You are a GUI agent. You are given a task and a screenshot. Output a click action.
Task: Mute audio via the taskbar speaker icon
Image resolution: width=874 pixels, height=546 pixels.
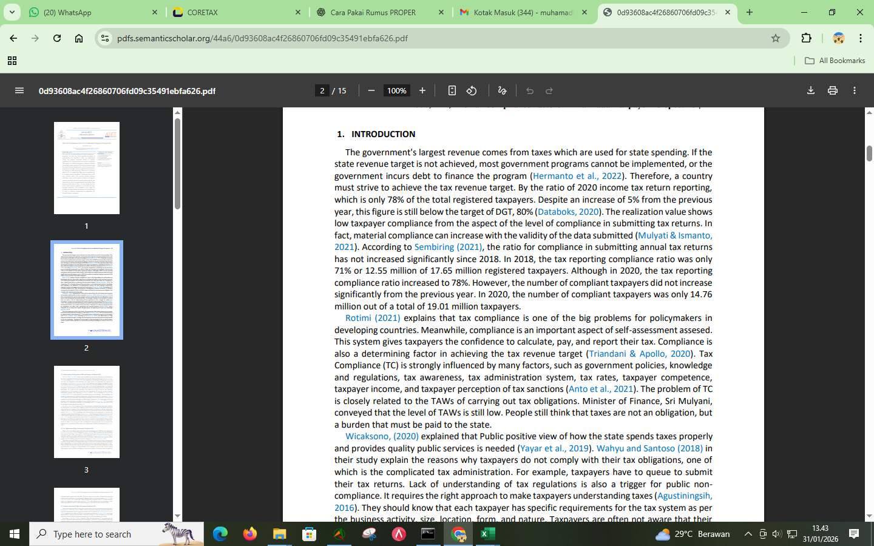tap(776, 534)
